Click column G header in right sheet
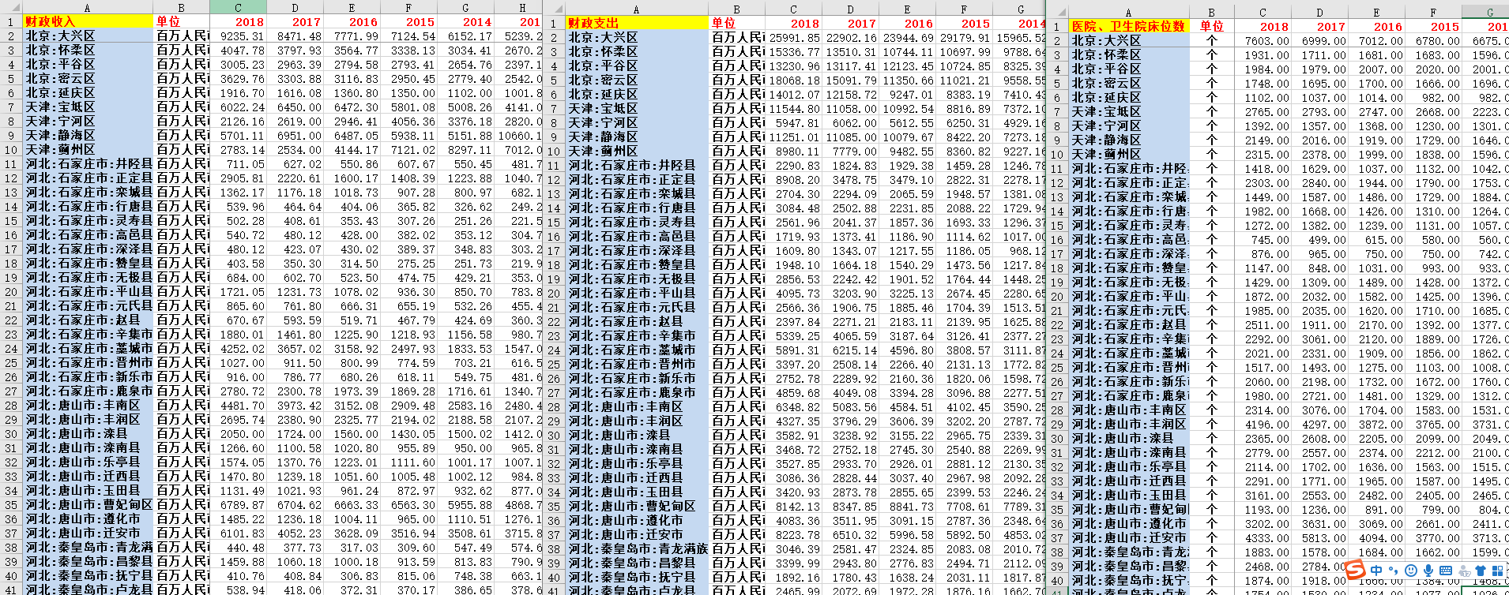This screenshot has height=595, width=1509. pos(1488,12)
